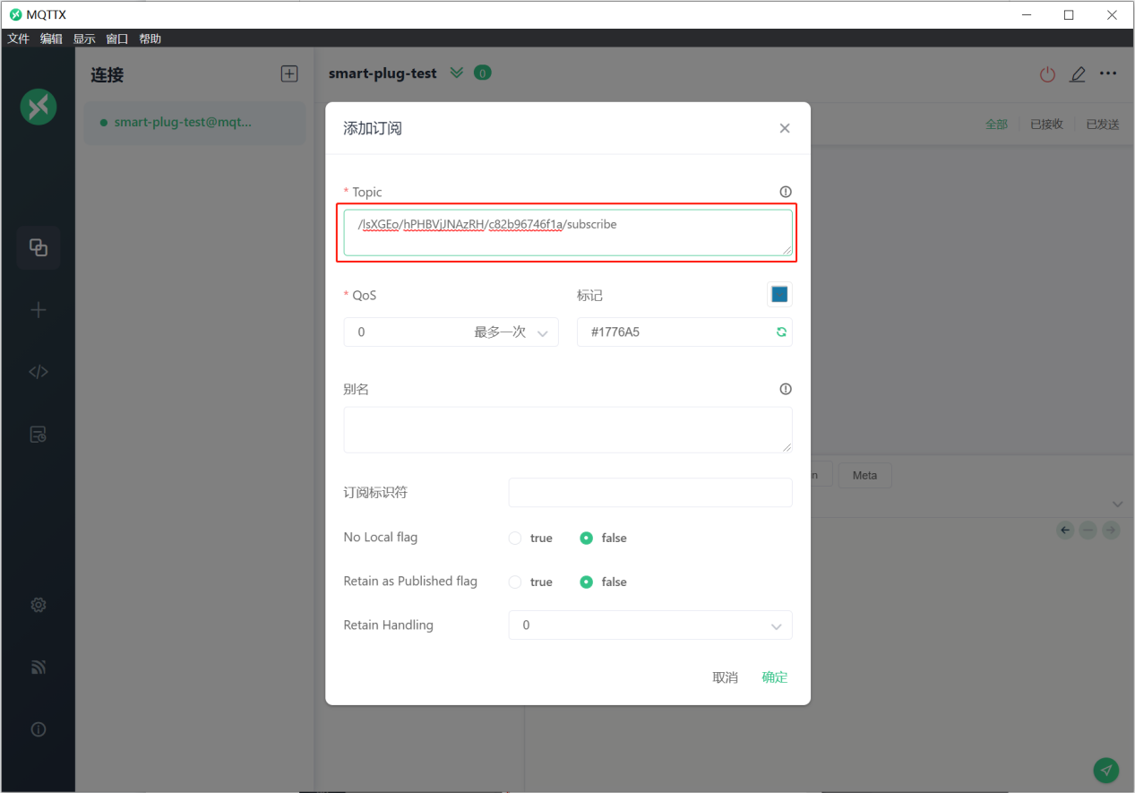This screenshot has width=1135, height=793.
Task: Open the 帮助 menu
Action: 150,39
